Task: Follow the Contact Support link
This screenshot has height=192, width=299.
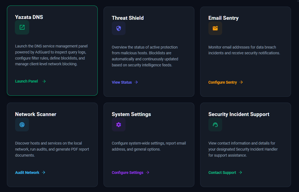Action: pyautogui.click(x=222, y=173)
